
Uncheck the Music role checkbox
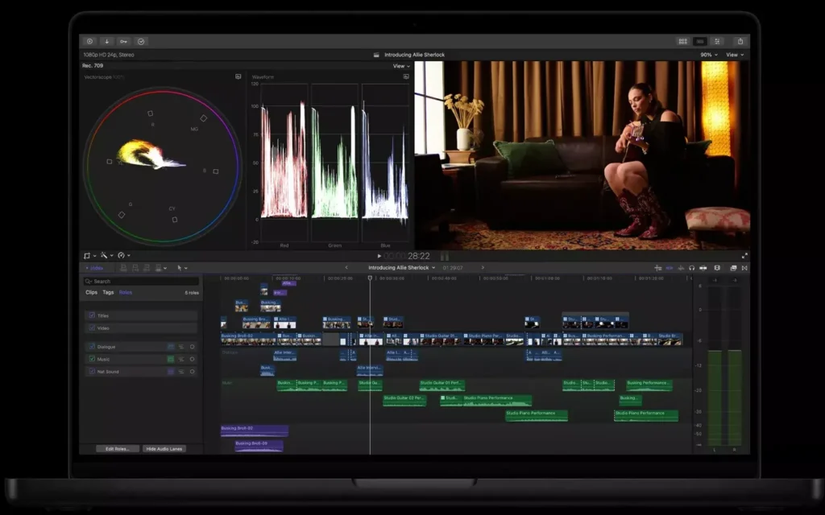(x=92, y=359)
